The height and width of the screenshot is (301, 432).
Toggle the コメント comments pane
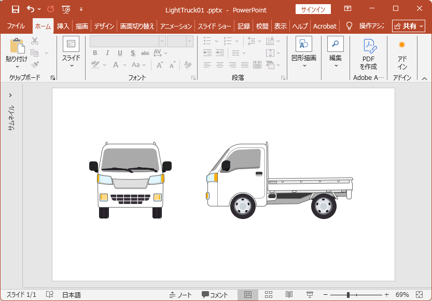[215, 295]
